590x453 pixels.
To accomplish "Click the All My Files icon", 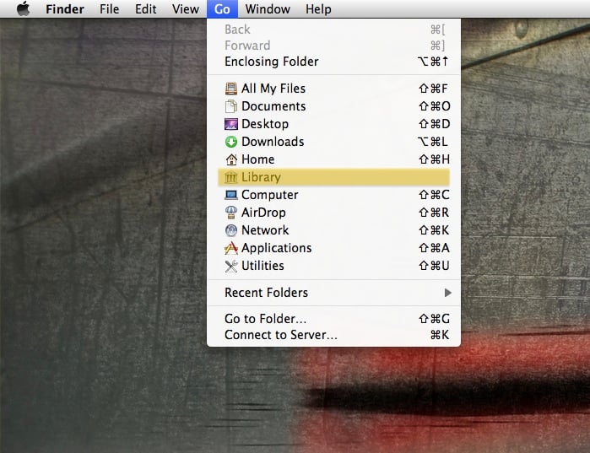I will (x=230, y=89).
